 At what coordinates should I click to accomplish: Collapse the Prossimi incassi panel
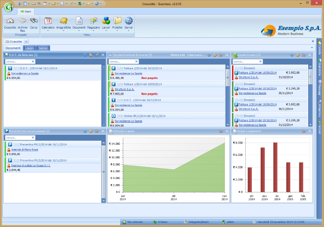(310, 55)
